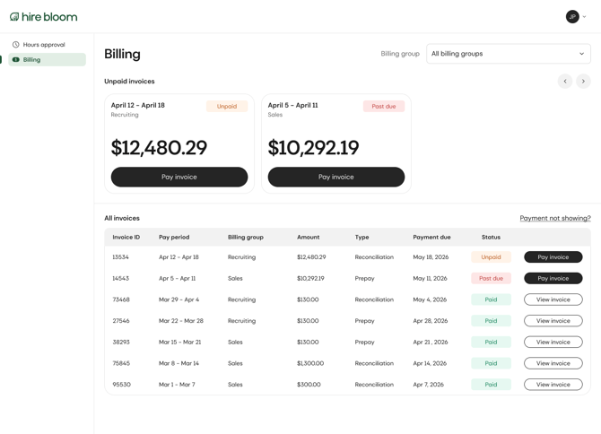Click the Invoice ID column header

tap(126, 237)
